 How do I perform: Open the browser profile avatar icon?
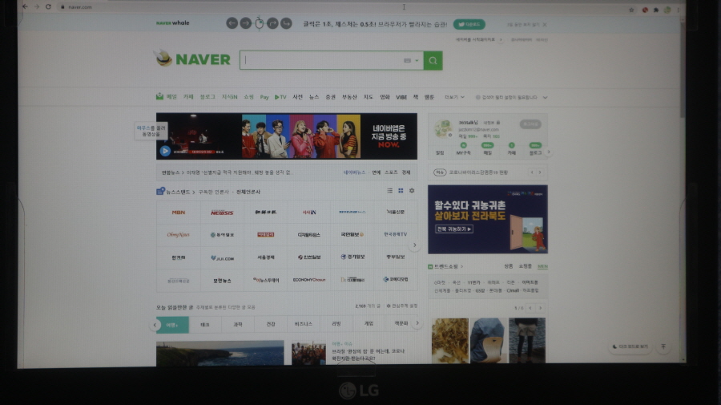point(667,10)
